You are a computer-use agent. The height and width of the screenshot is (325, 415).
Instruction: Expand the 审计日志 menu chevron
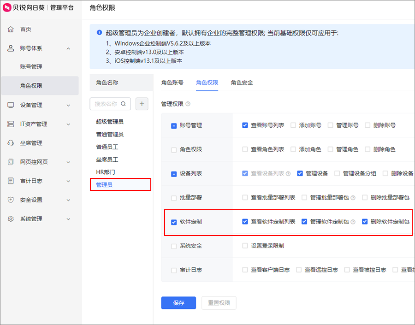[68, 181]
